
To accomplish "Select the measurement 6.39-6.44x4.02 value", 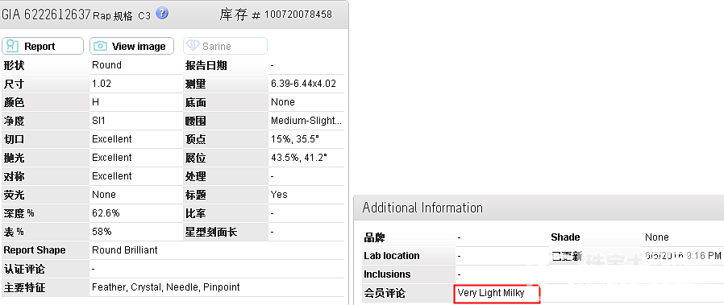I will coord(303,84).
